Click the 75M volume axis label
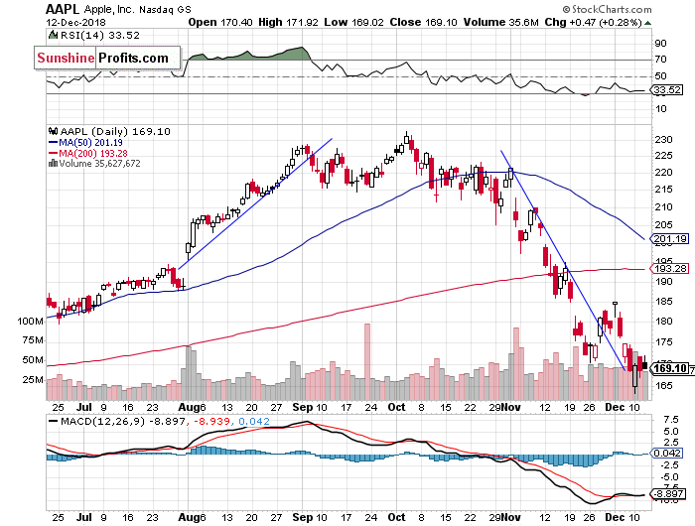 point(33,340)
